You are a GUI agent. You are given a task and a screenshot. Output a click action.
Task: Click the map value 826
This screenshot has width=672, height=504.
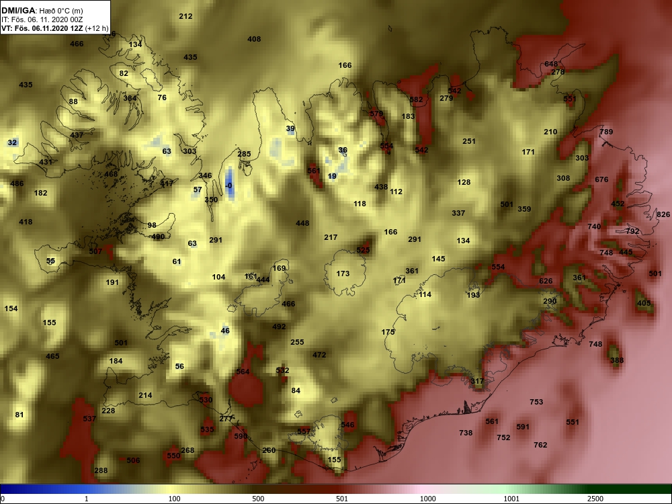click(663, 215)
